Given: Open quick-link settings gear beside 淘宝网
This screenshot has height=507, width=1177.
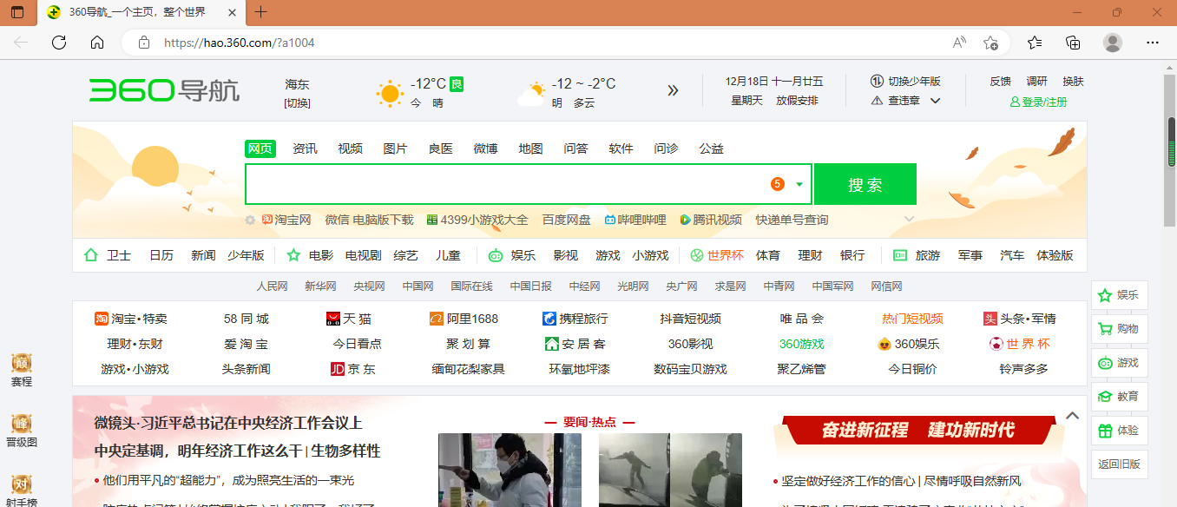Looking at the screenshot, I should [x=251, y=221].
